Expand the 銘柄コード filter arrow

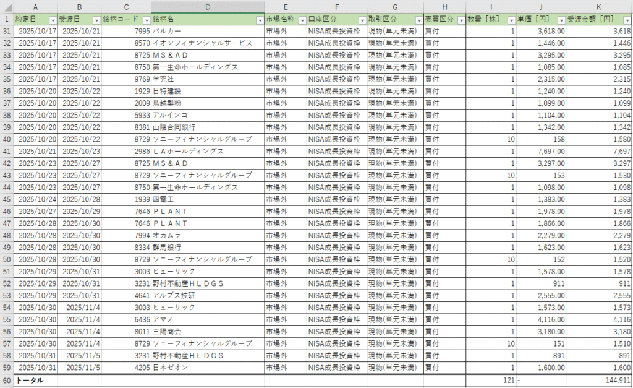point(145,20)
